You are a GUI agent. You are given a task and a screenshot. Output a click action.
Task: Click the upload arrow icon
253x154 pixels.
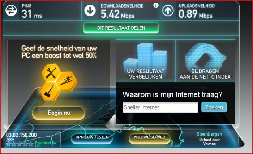pos(168,10)
